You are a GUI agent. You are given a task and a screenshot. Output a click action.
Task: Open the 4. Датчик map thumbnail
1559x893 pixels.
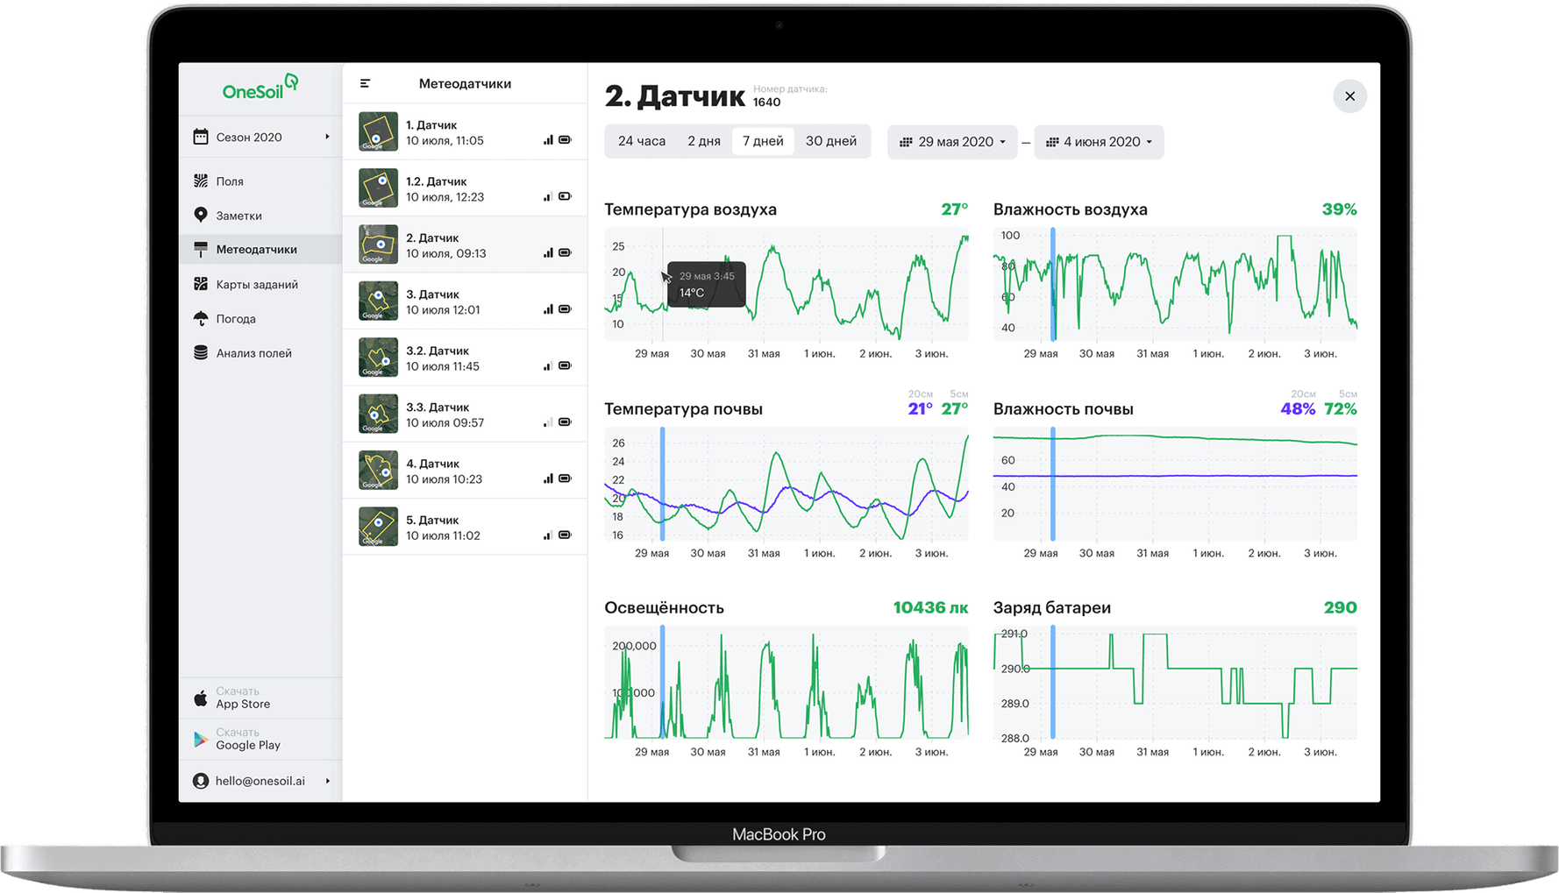click(378, 471)
